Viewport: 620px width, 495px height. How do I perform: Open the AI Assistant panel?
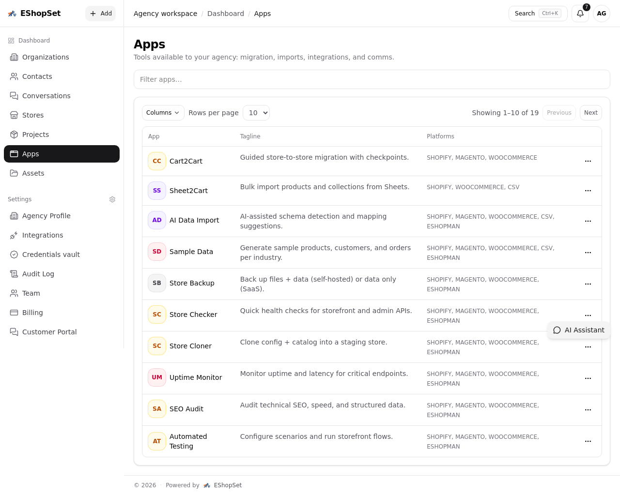pos(579,330)
